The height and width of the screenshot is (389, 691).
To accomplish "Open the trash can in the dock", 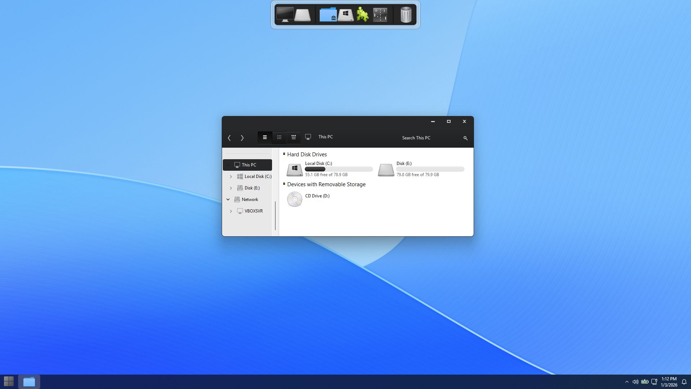I will (x=406, y=15).
